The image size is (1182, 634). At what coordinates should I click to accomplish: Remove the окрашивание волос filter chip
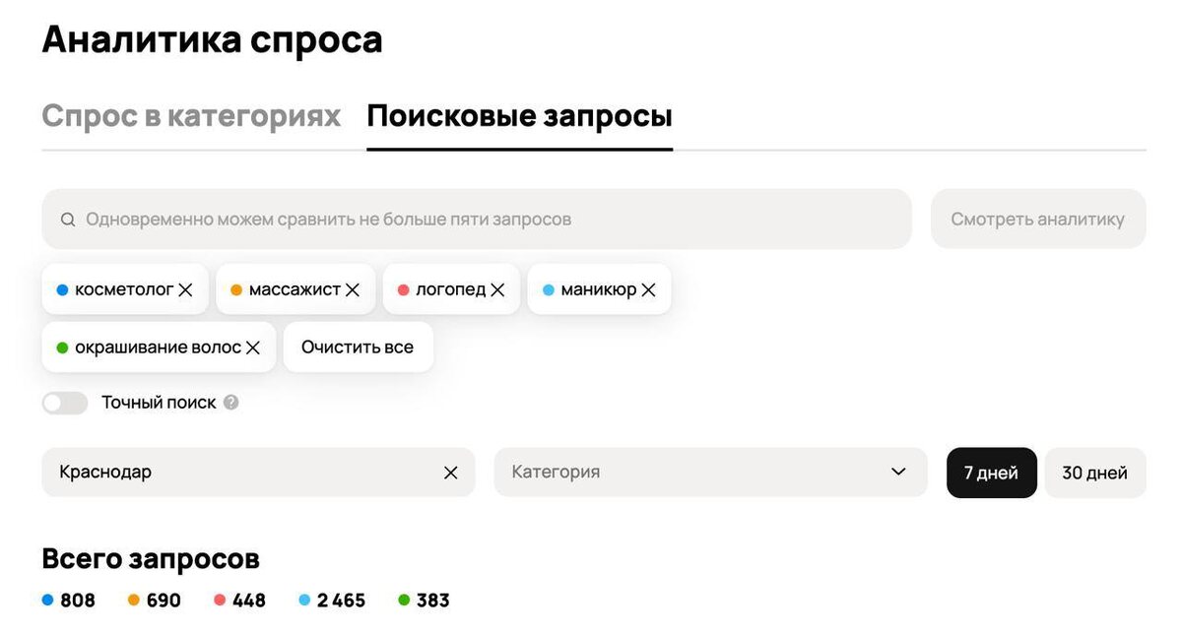[x=253, y=347]
